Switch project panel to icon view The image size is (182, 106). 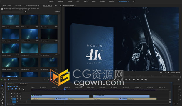coord(9,80)
